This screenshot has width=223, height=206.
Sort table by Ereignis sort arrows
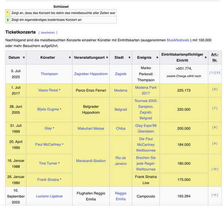(x=157, y=58)
